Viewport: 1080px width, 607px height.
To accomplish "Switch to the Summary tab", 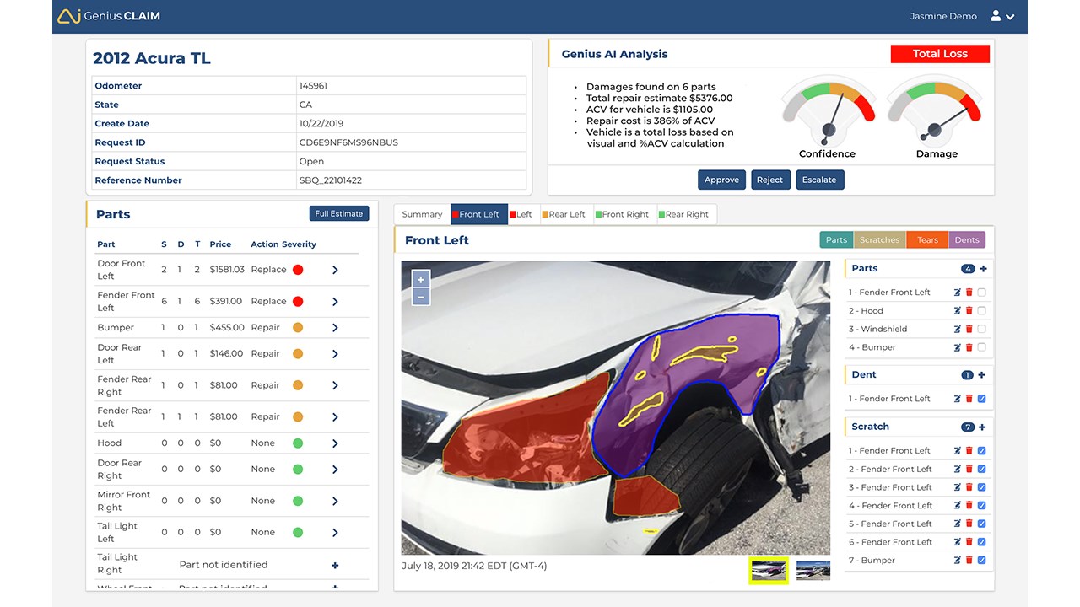I will click(x=422, y=214).
